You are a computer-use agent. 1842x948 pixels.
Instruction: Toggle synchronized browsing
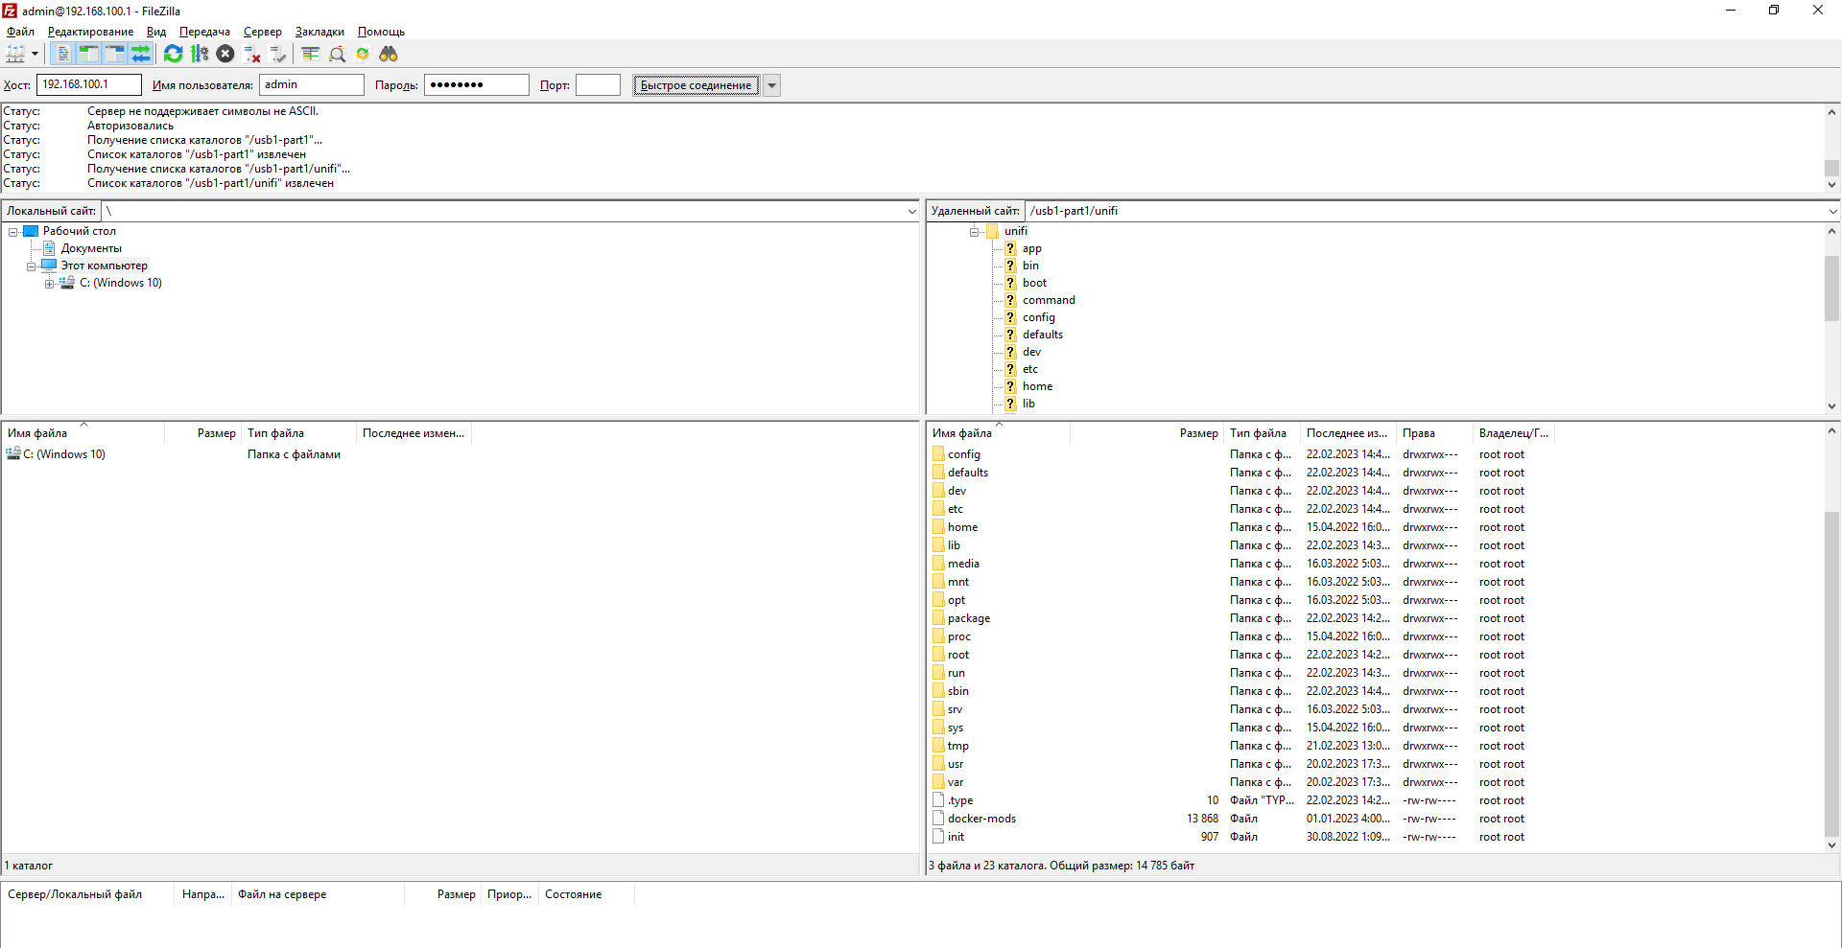[363, 55]
